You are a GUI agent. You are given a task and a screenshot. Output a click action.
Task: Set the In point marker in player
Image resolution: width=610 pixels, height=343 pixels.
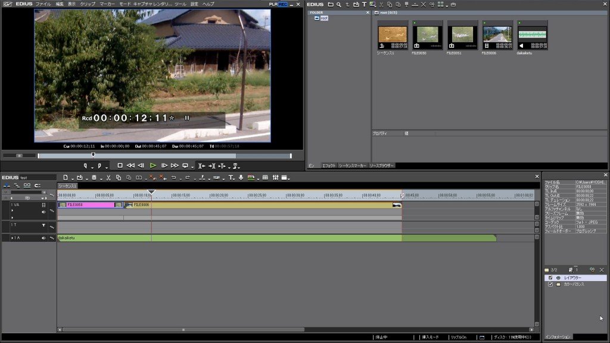pos(86,166)
